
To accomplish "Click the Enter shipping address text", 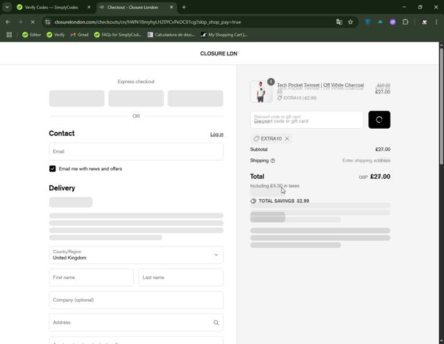I will pyautogui.click(x=366, y=161).
